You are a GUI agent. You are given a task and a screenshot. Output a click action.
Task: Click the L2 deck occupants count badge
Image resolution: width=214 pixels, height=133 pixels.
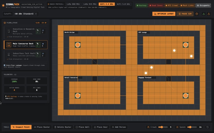click(43, 31)
